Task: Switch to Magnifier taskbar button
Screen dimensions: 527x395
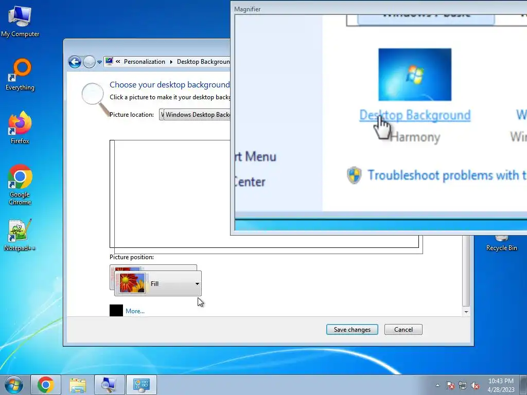Action: (x=109, y=385)
